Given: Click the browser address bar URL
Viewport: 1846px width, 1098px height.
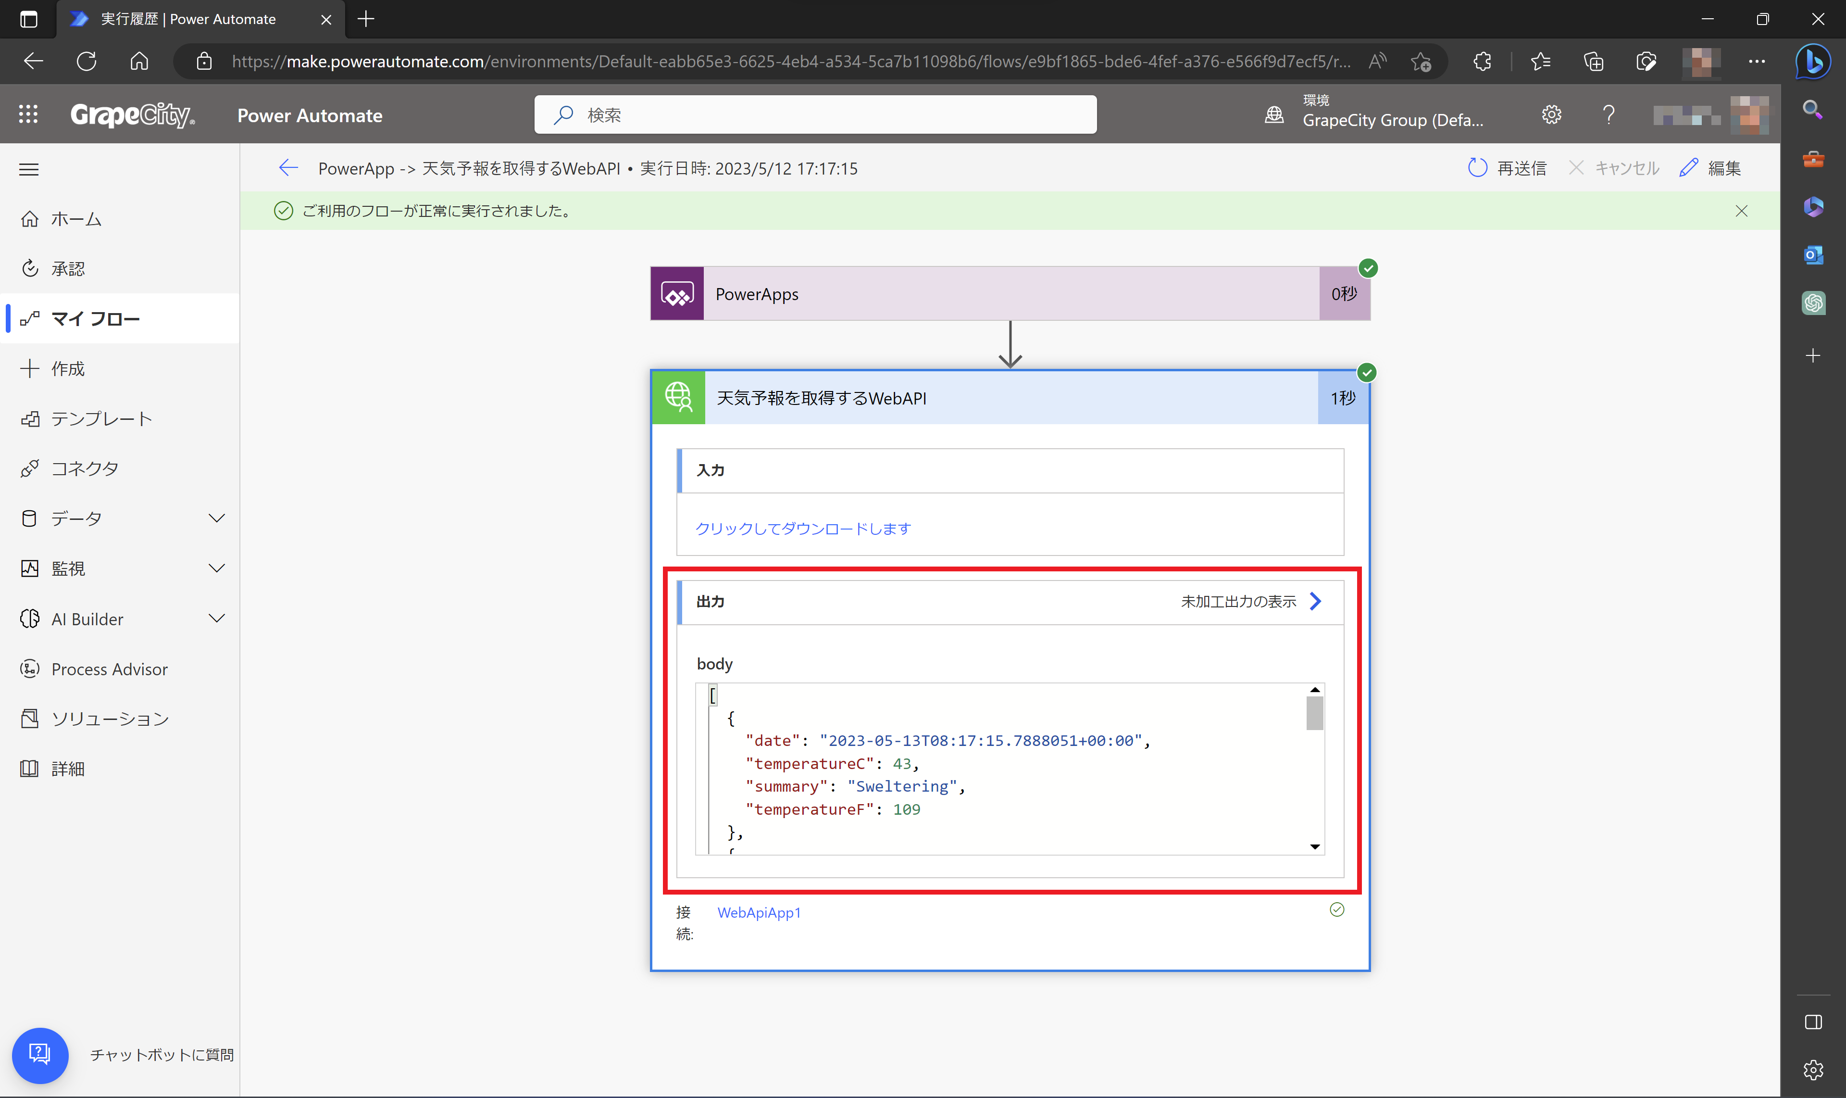Looking at the screenshot, I should point(791,62).
